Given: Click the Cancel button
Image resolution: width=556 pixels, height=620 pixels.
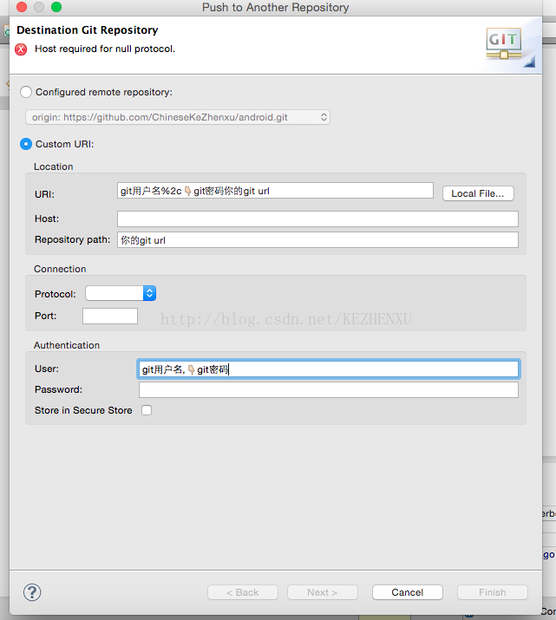Looking at the screenshot, I should (408, 592).
